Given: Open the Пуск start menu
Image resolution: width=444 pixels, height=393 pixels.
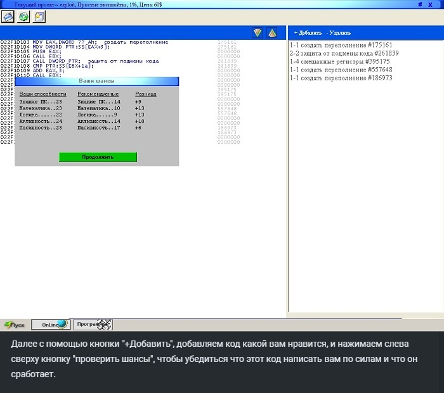Looking at the screenshot, I should 14,325.
